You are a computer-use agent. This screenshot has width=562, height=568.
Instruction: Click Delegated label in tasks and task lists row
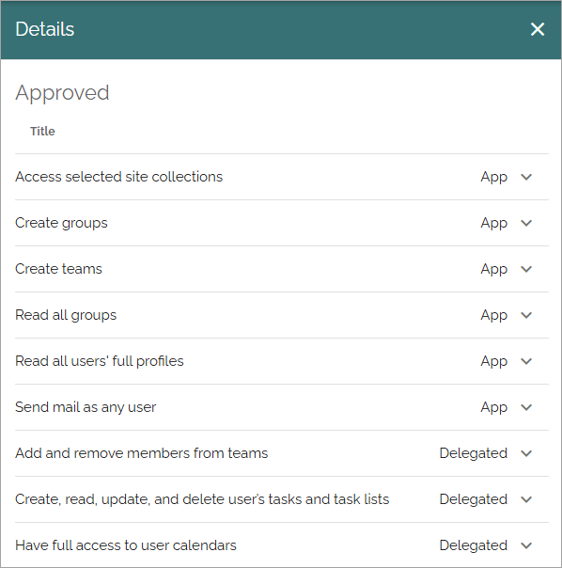(x=474, y=499)
